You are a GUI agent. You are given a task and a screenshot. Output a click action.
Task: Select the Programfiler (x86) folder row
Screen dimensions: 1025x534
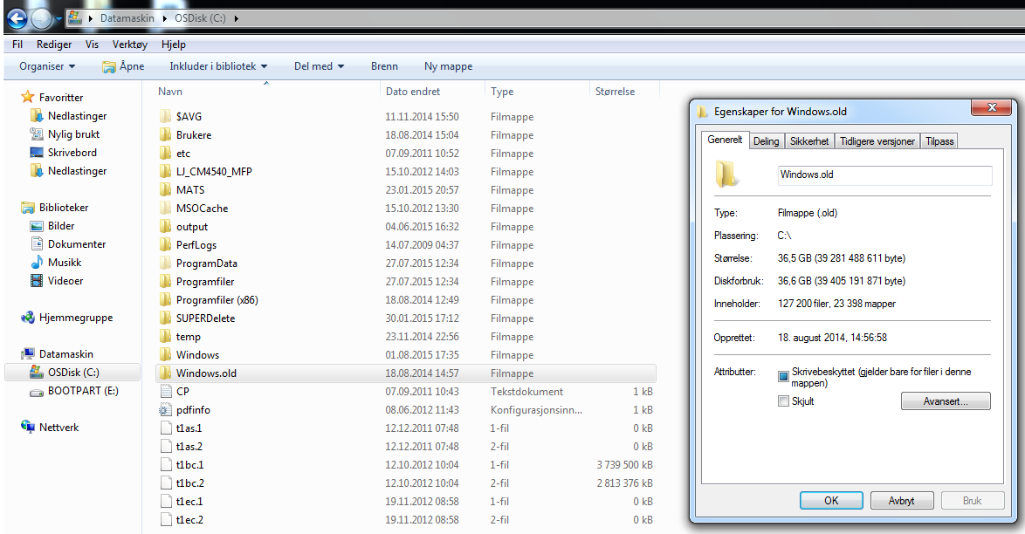click(x=405, y=300)
